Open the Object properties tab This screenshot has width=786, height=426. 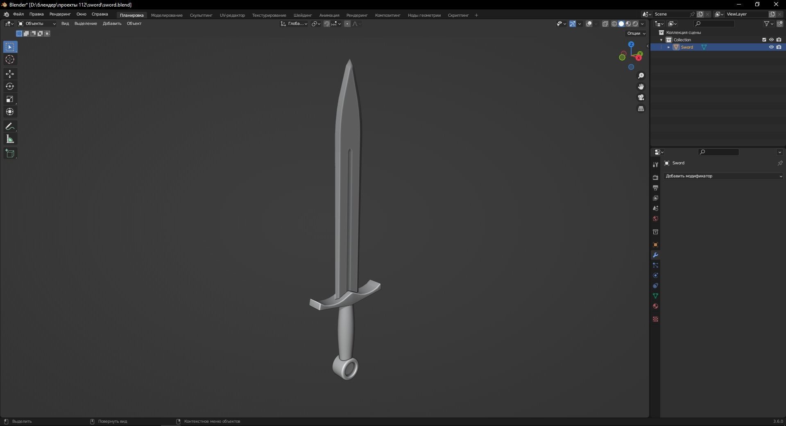click(x=655, y=245)
